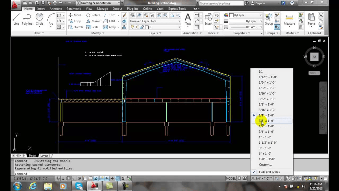Use the Mirror tool

[93, 21]
